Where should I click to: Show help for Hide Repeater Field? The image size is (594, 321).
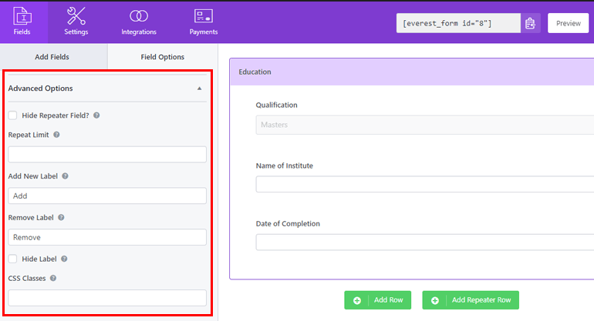96,115
